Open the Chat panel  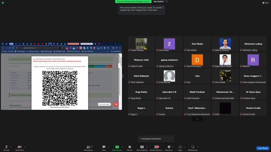104,148
